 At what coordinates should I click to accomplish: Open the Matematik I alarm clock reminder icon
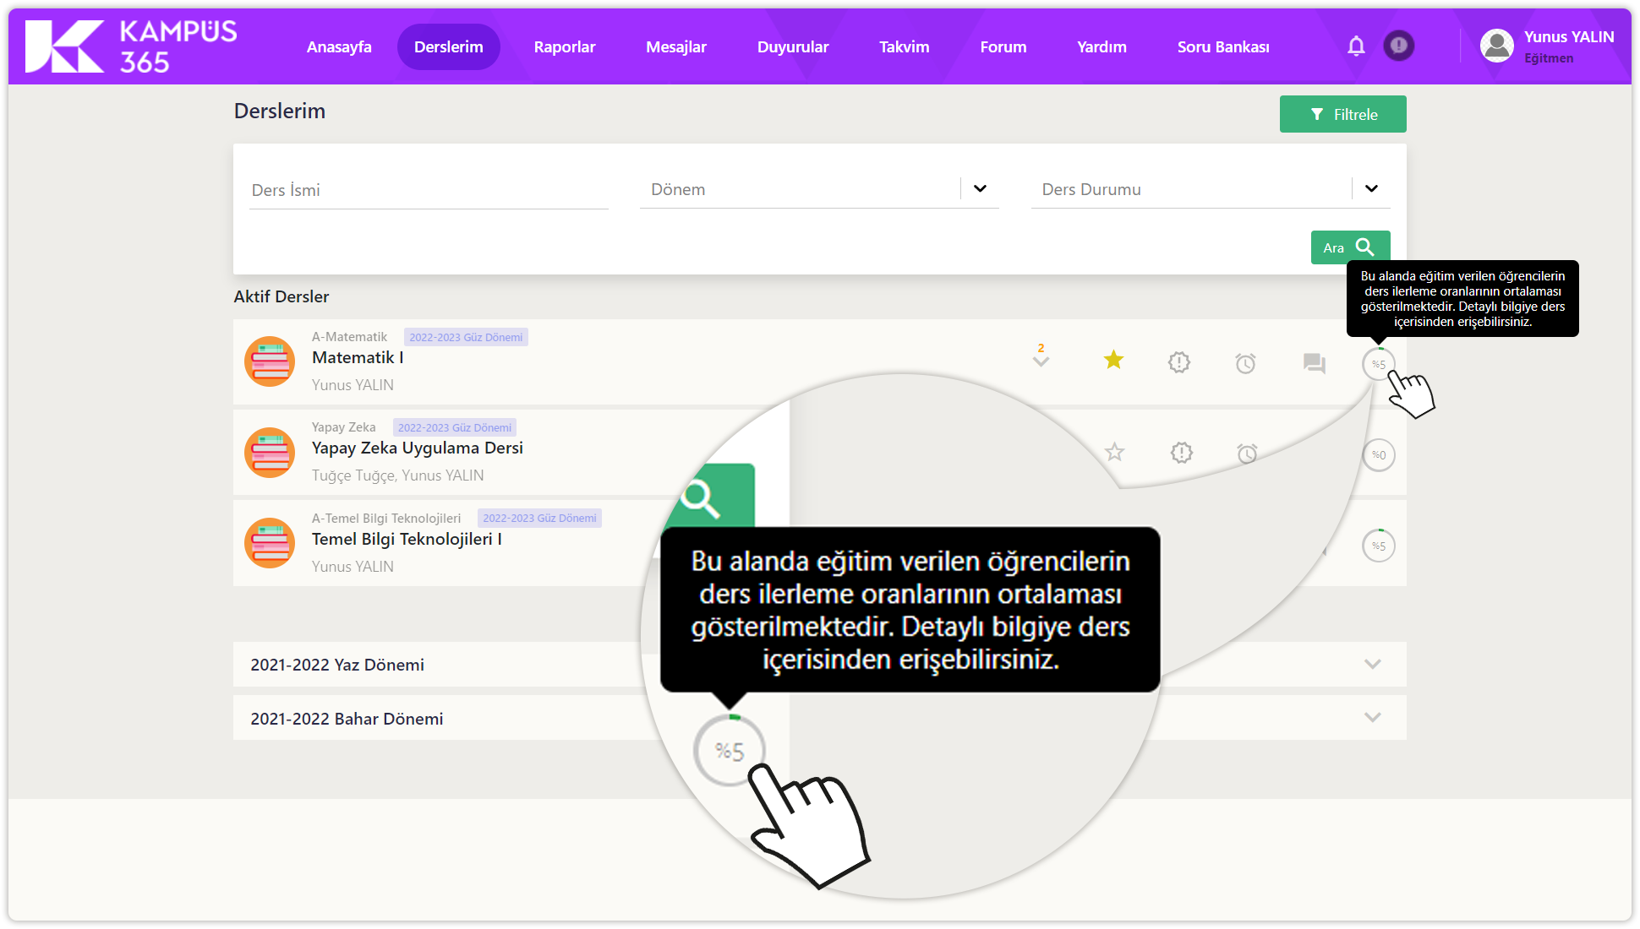pos(1245,363)
